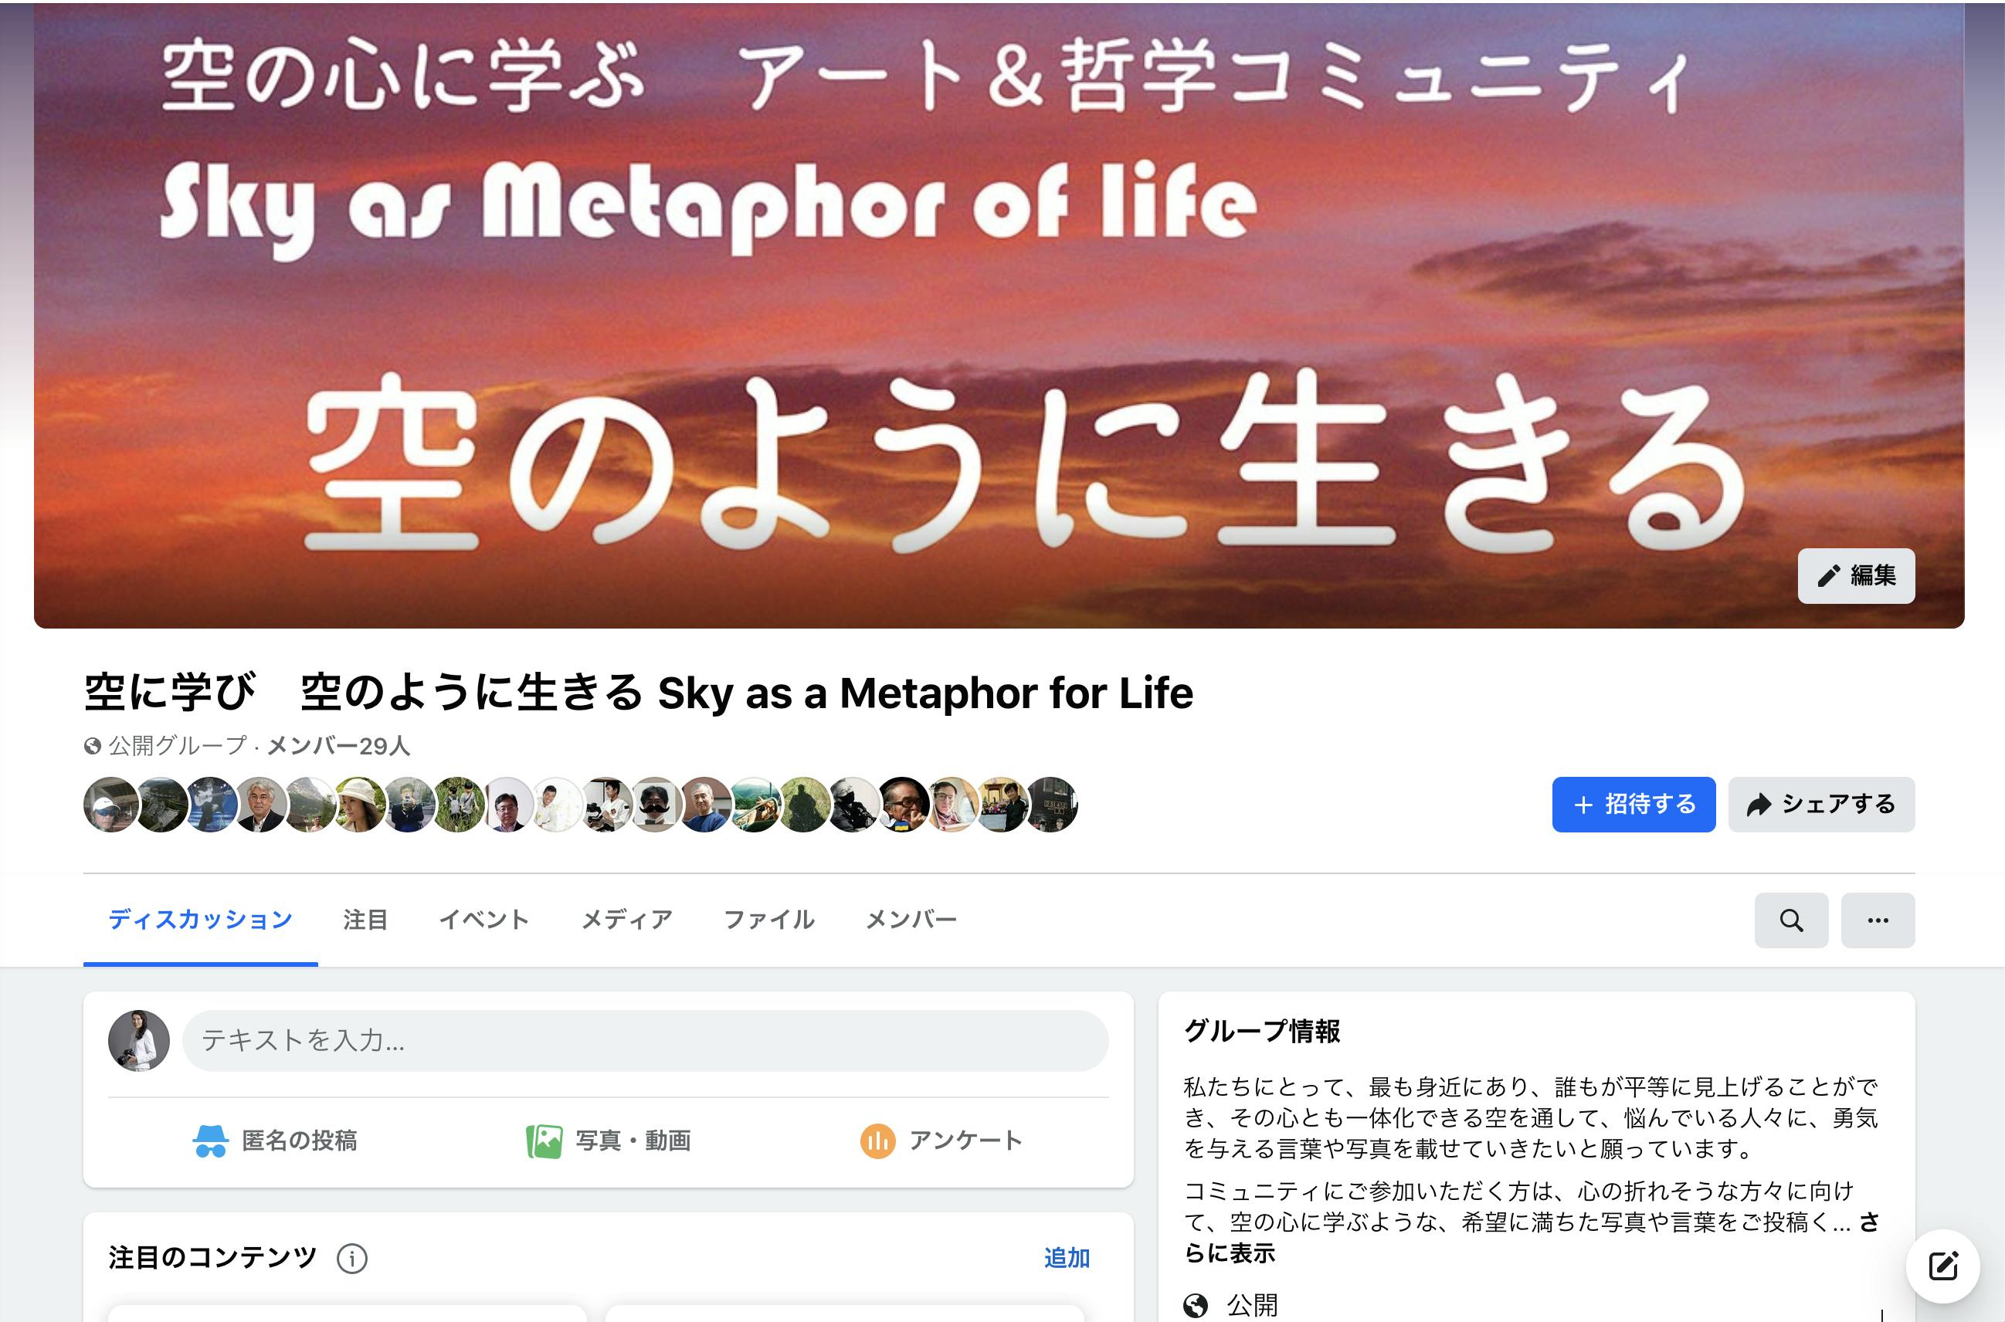
Task: Click the photo/video green image icon
Action: coord(544,1141)
